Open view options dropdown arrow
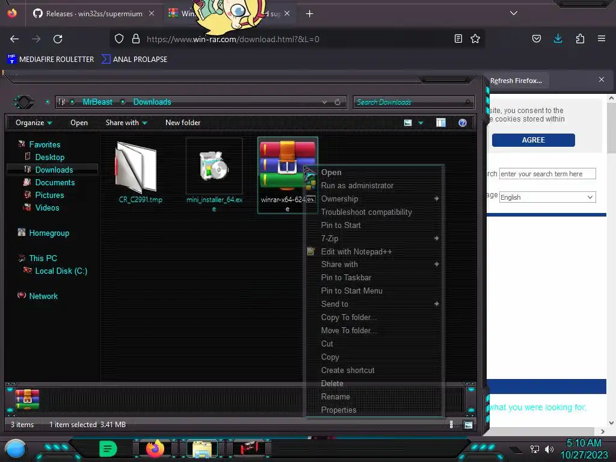Viewport: 616px width, 462px height. pos(420,123)
